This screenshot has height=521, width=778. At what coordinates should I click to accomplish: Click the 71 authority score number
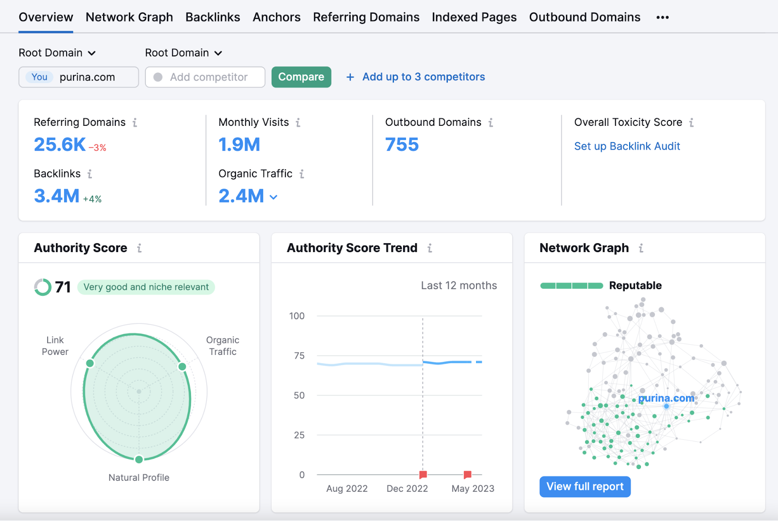63,287
